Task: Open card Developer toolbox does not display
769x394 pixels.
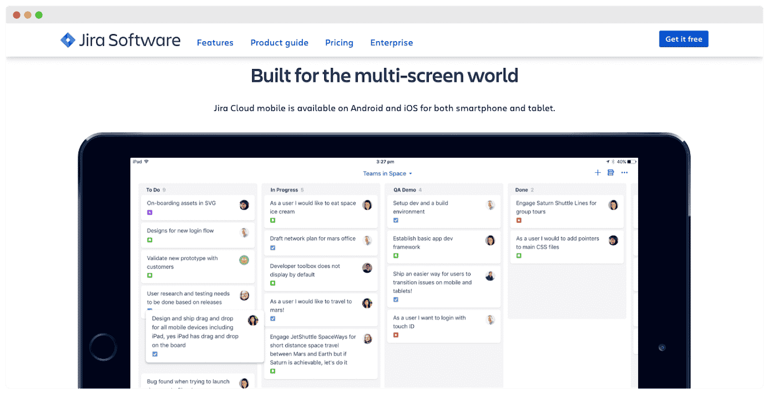Action: point(321,274)
